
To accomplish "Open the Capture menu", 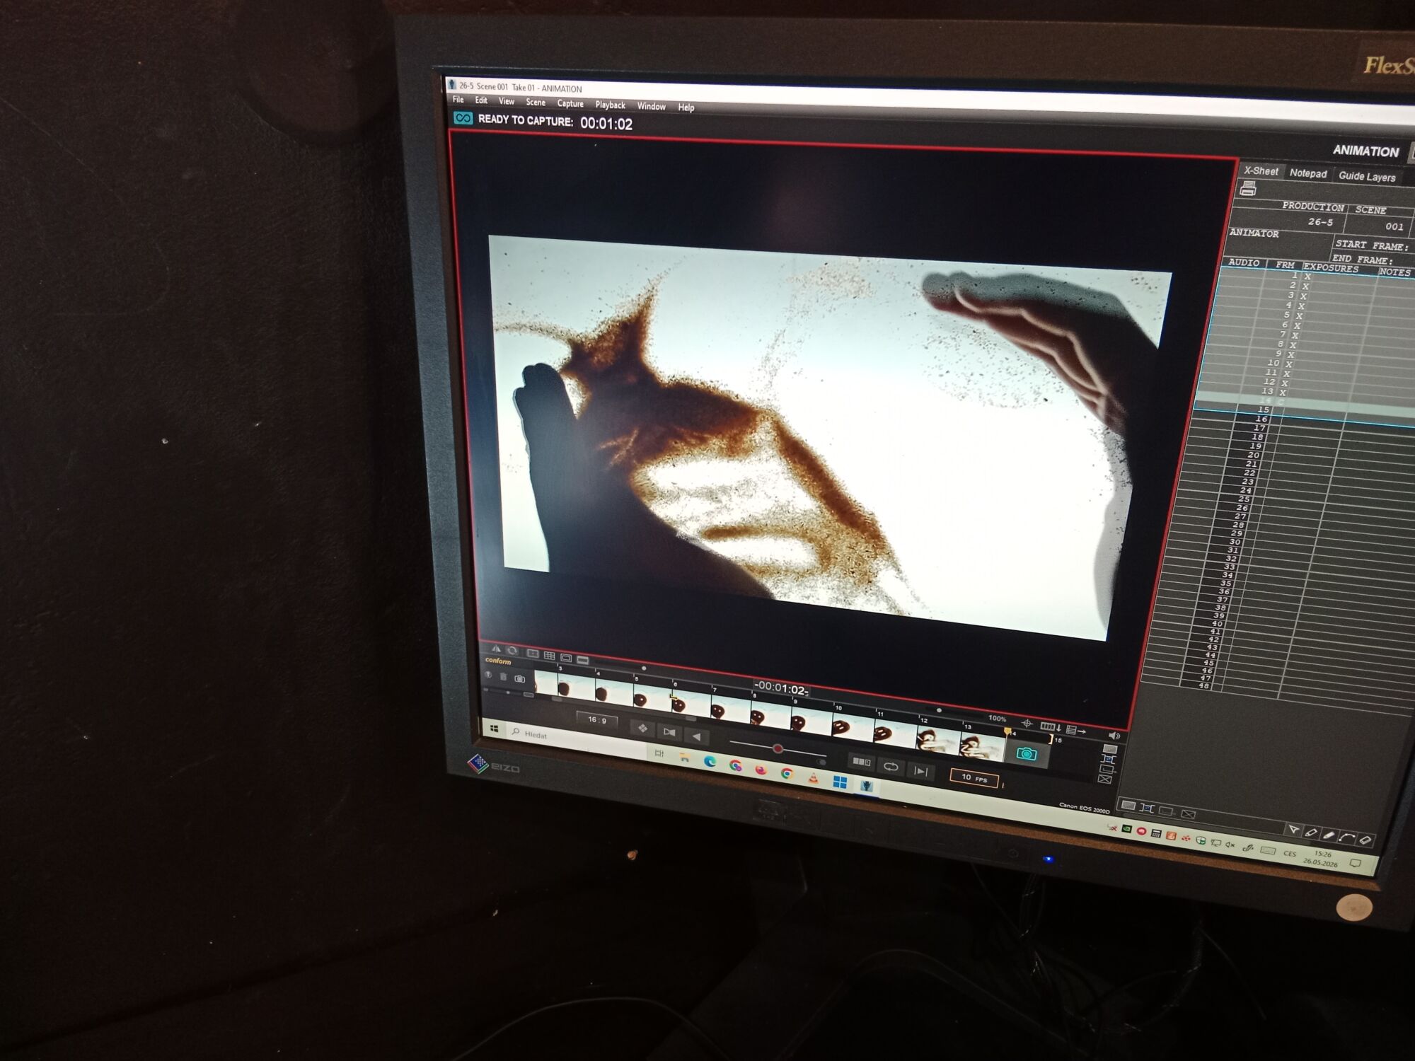I will click(570, 103).
